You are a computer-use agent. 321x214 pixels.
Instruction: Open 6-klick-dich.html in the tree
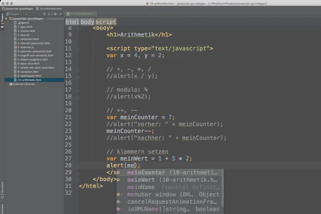[28, 64]
